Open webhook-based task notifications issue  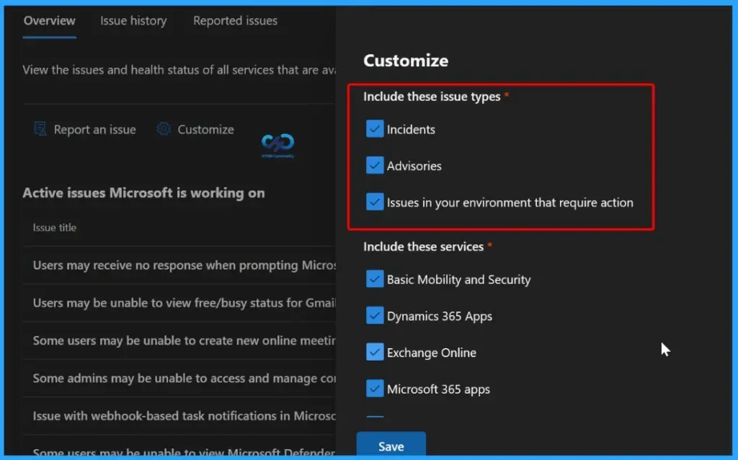click(184, 416)
